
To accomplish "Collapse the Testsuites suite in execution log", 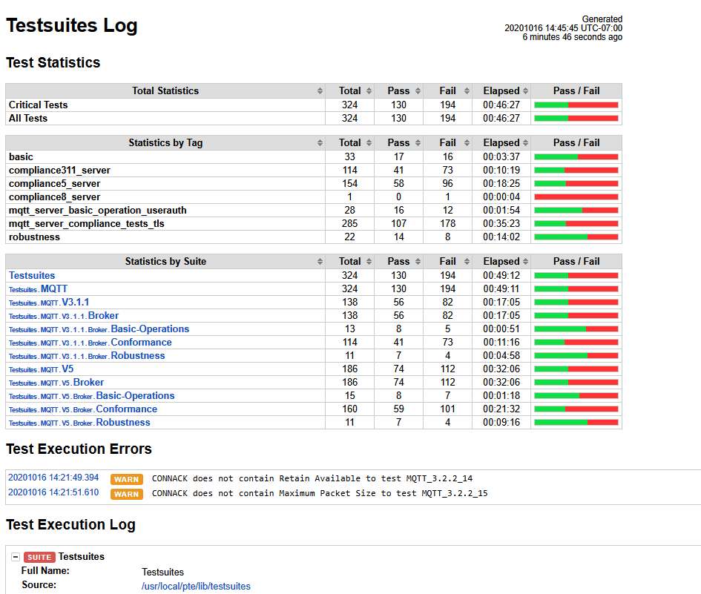I will [16, 557].
